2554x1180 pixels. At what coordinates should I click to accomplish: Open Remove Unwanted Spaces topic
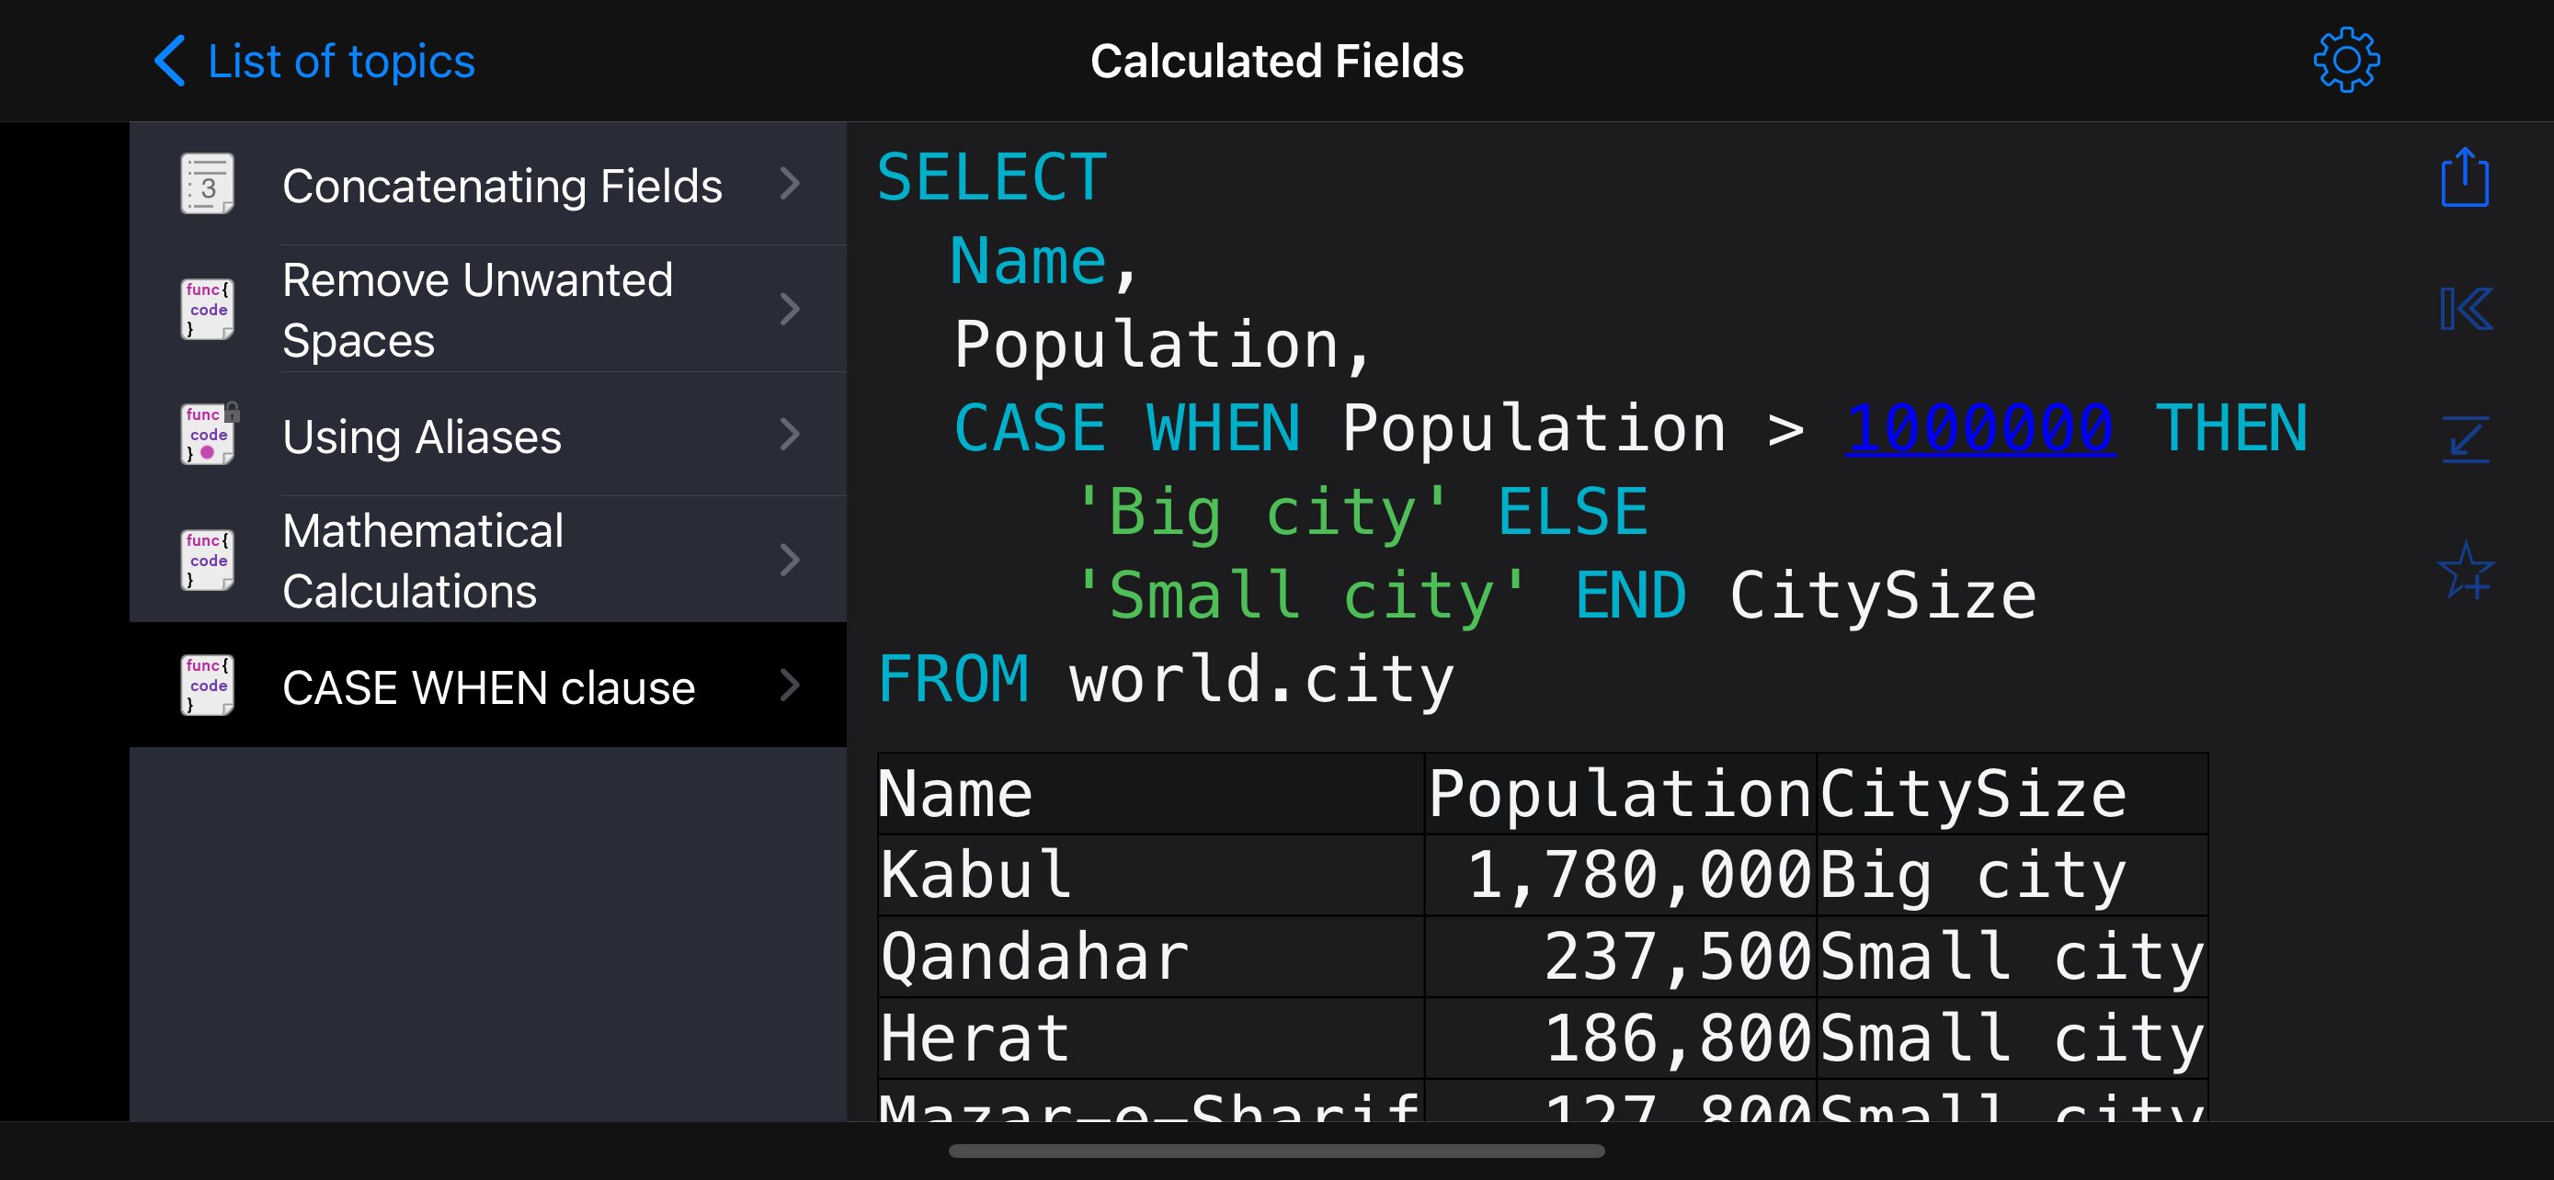click(x=477, y=309)
